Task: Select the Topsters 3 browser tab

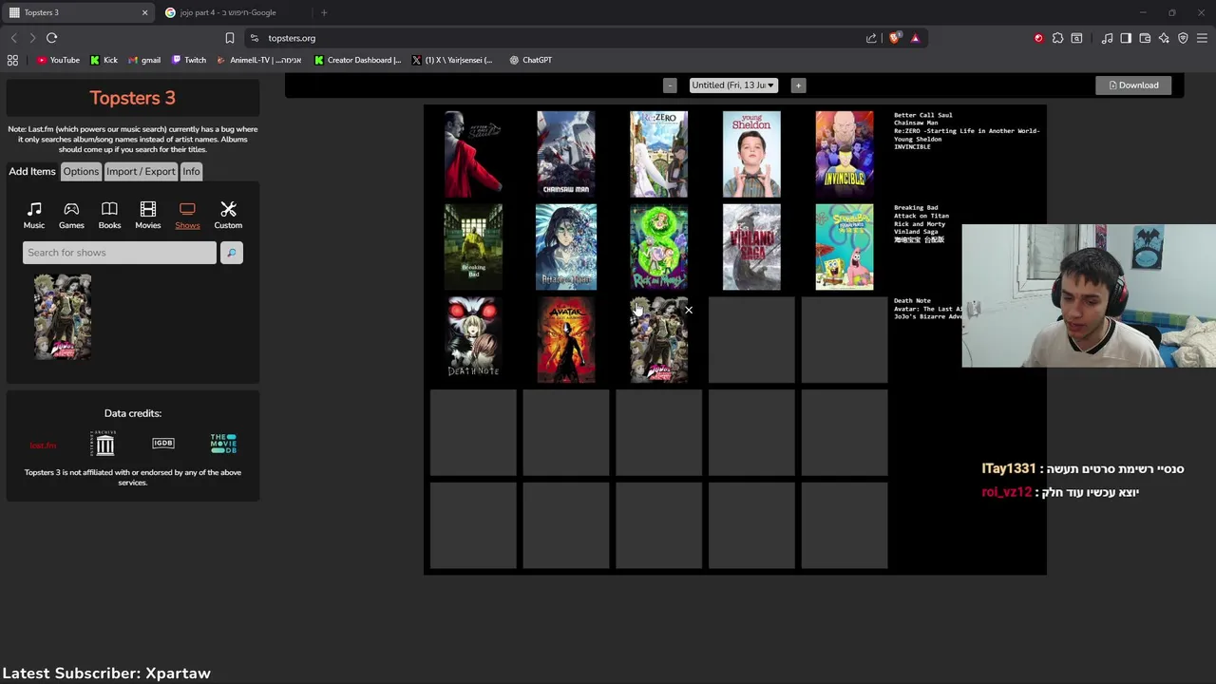Action: (80, 12)
